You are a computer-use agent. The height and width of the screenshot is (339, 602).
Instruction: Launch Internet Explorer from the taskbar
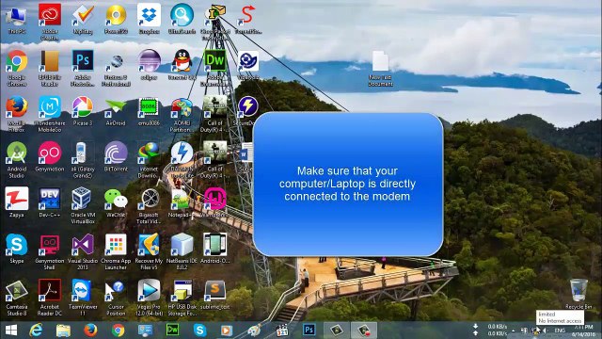(x=36, y=331)
